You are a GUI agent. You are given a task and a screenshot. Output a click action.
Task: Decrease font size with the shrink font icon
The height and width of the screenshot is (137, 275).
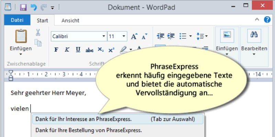pyautogui.click(x=144, y=36)
